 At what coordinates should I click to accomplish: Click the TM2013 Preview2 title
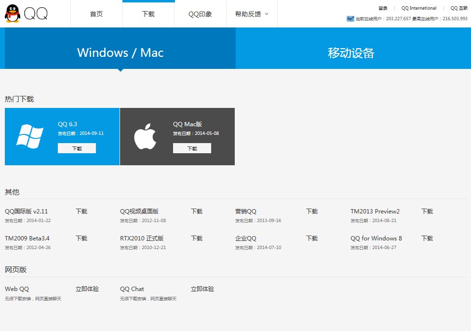(x=375, y=211)
